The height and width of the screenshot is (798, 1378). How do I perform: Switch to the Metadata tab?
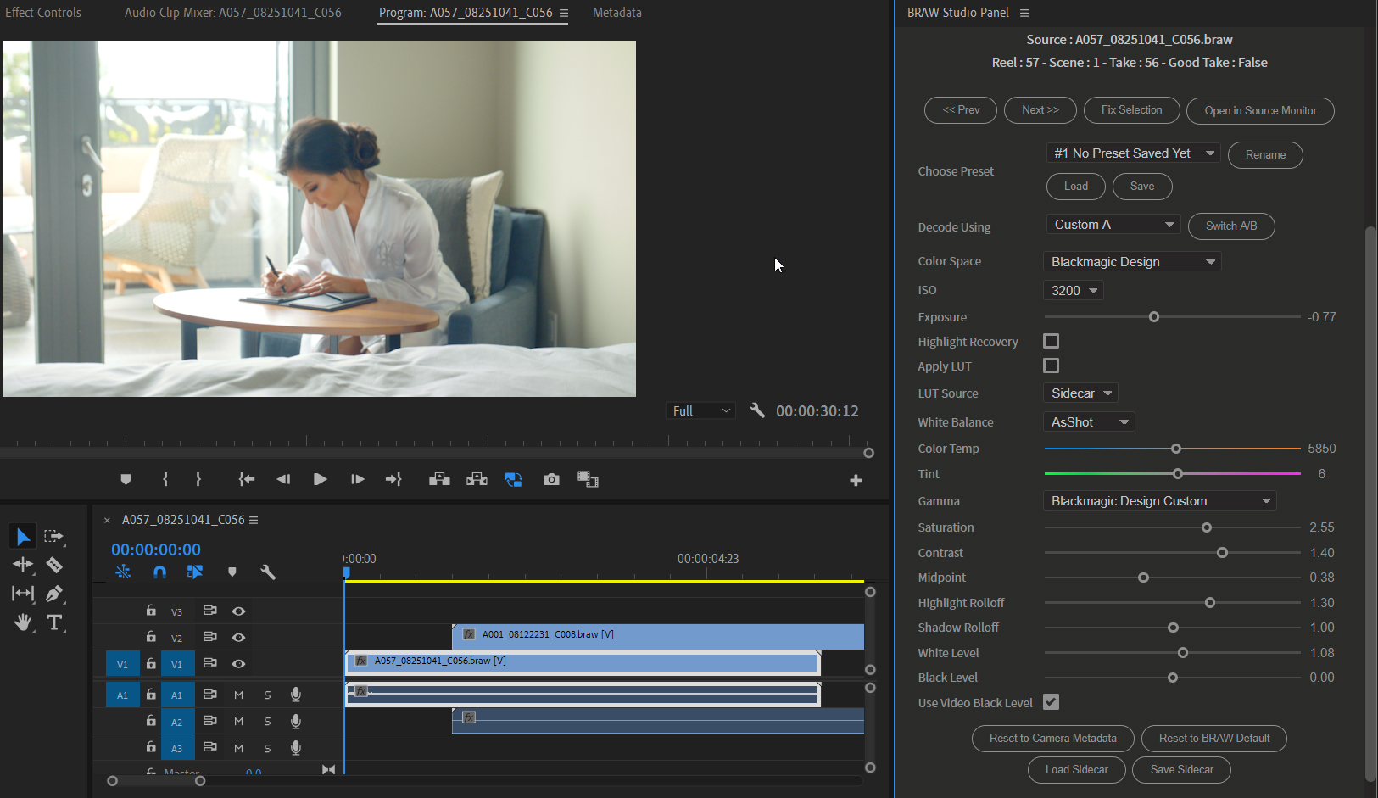click(x=616, y=13)
